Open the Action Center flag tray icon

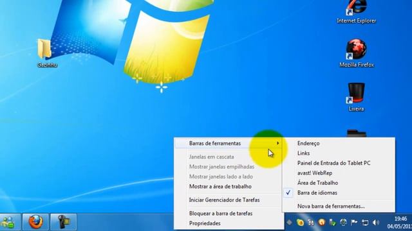[x=354, y=223]
